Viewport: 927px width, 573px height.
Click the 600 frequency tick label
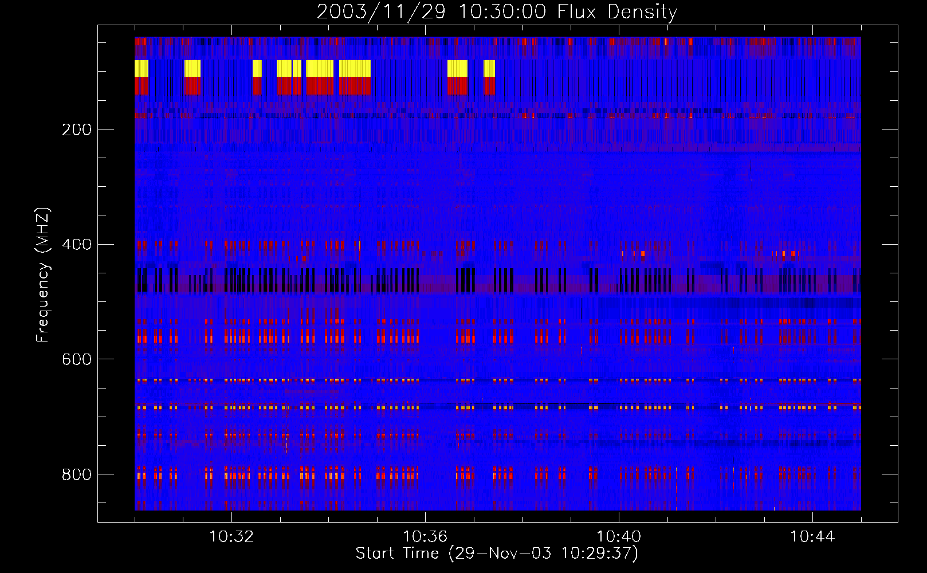77,359
